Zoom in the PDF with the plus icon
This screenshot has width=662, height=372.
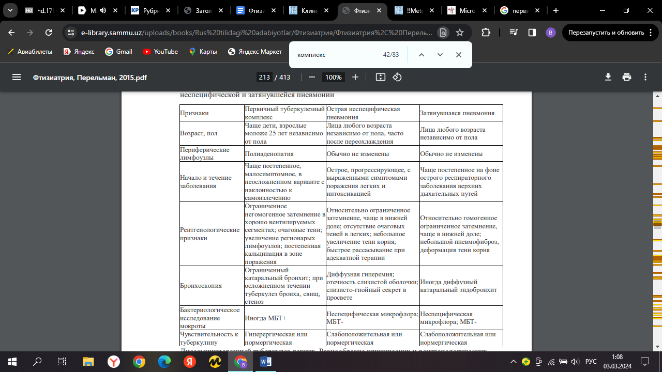click(355, 77)
